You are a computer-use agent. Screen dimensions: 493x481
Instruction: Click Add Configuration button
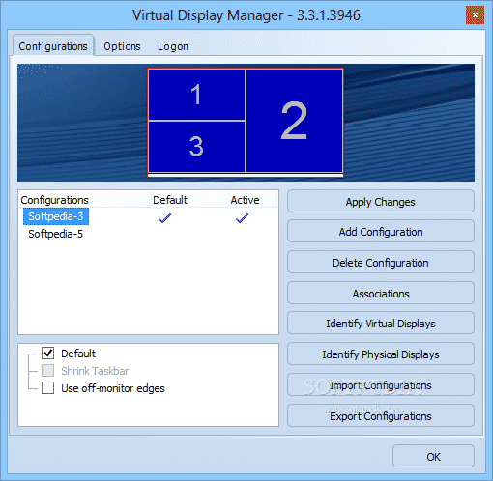381,232
